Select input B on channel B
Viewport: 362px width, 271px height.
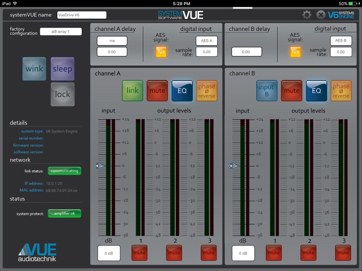point(267,91)
